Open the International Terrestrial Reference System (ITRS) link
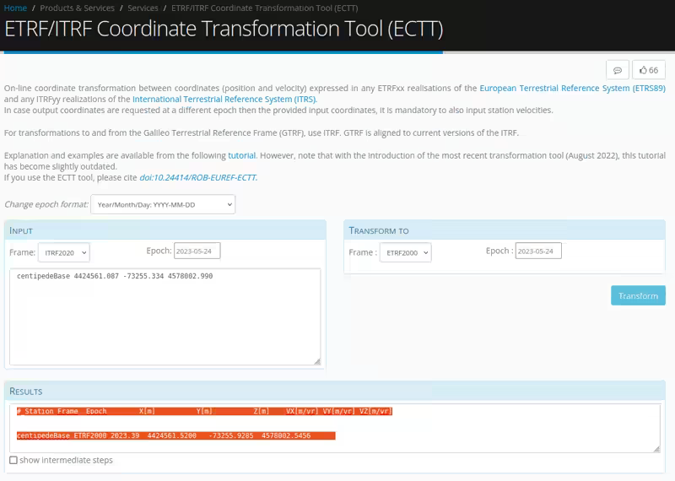 (x=224, y=99)
